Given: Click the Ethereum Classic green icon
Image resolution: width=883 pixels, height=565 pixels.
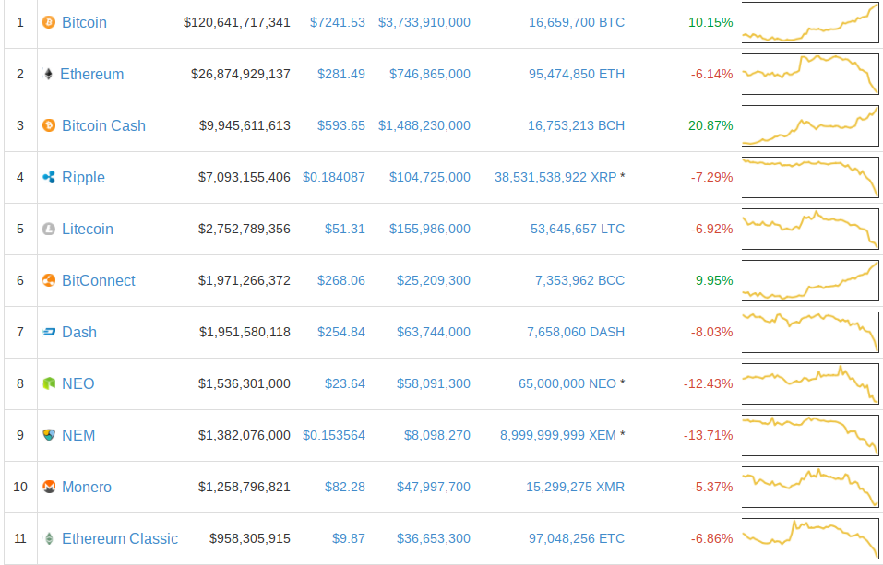Looking at the screenshot, I should tap(49, 538).
